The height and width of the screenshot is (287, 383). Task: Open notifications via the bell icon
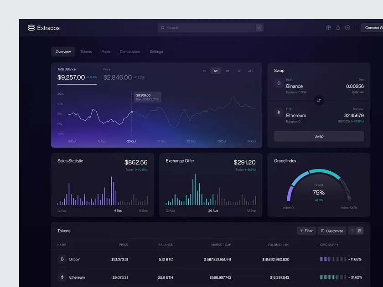(x=338, y=28)
